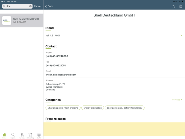Tap '22335 Hamburg' address line
The width and height of the screenshot is (185, 139).
pos(54,87)
